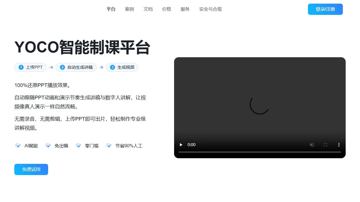
Task: Select the step 3 生成视频 pill
Action: pos(122,67)
